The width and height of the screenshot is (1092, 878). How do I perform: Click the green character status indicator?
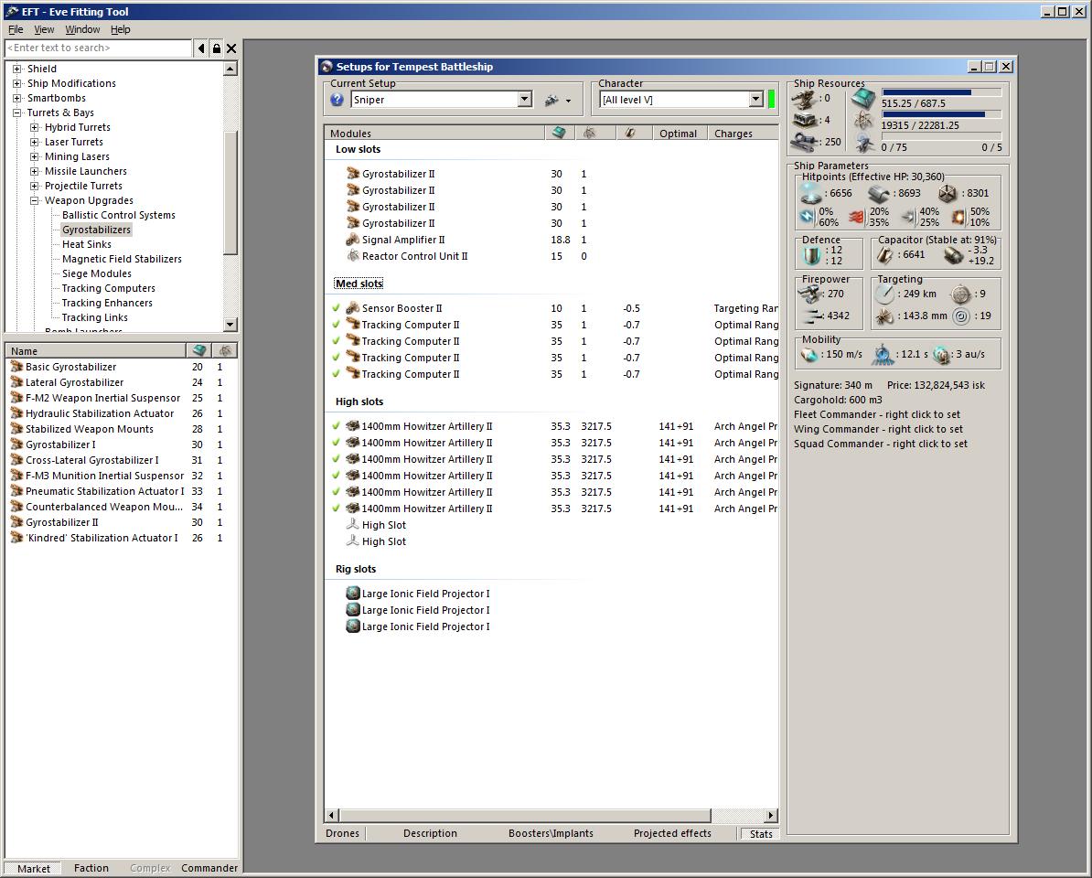click(772, 100)
